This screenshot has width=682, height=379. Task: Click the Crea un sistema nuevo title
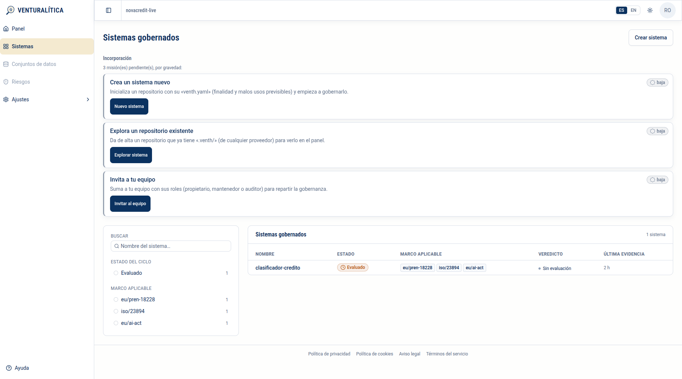(140, 83)
